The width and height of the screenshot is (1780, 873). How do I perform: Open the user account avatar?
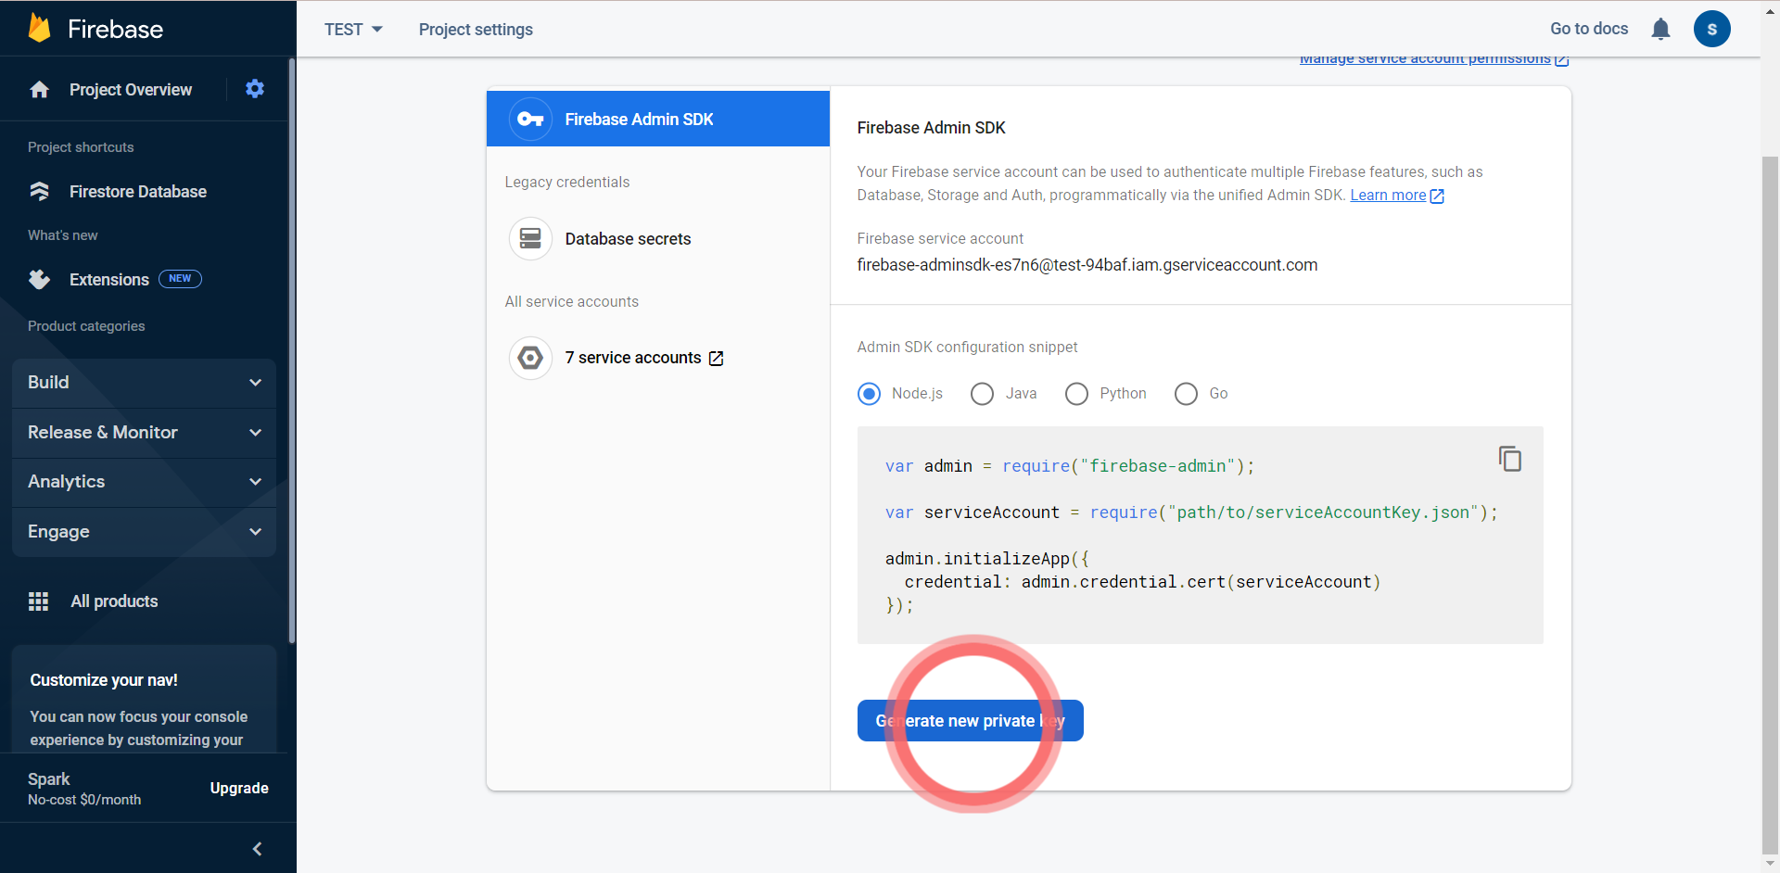coord(1711,29)
